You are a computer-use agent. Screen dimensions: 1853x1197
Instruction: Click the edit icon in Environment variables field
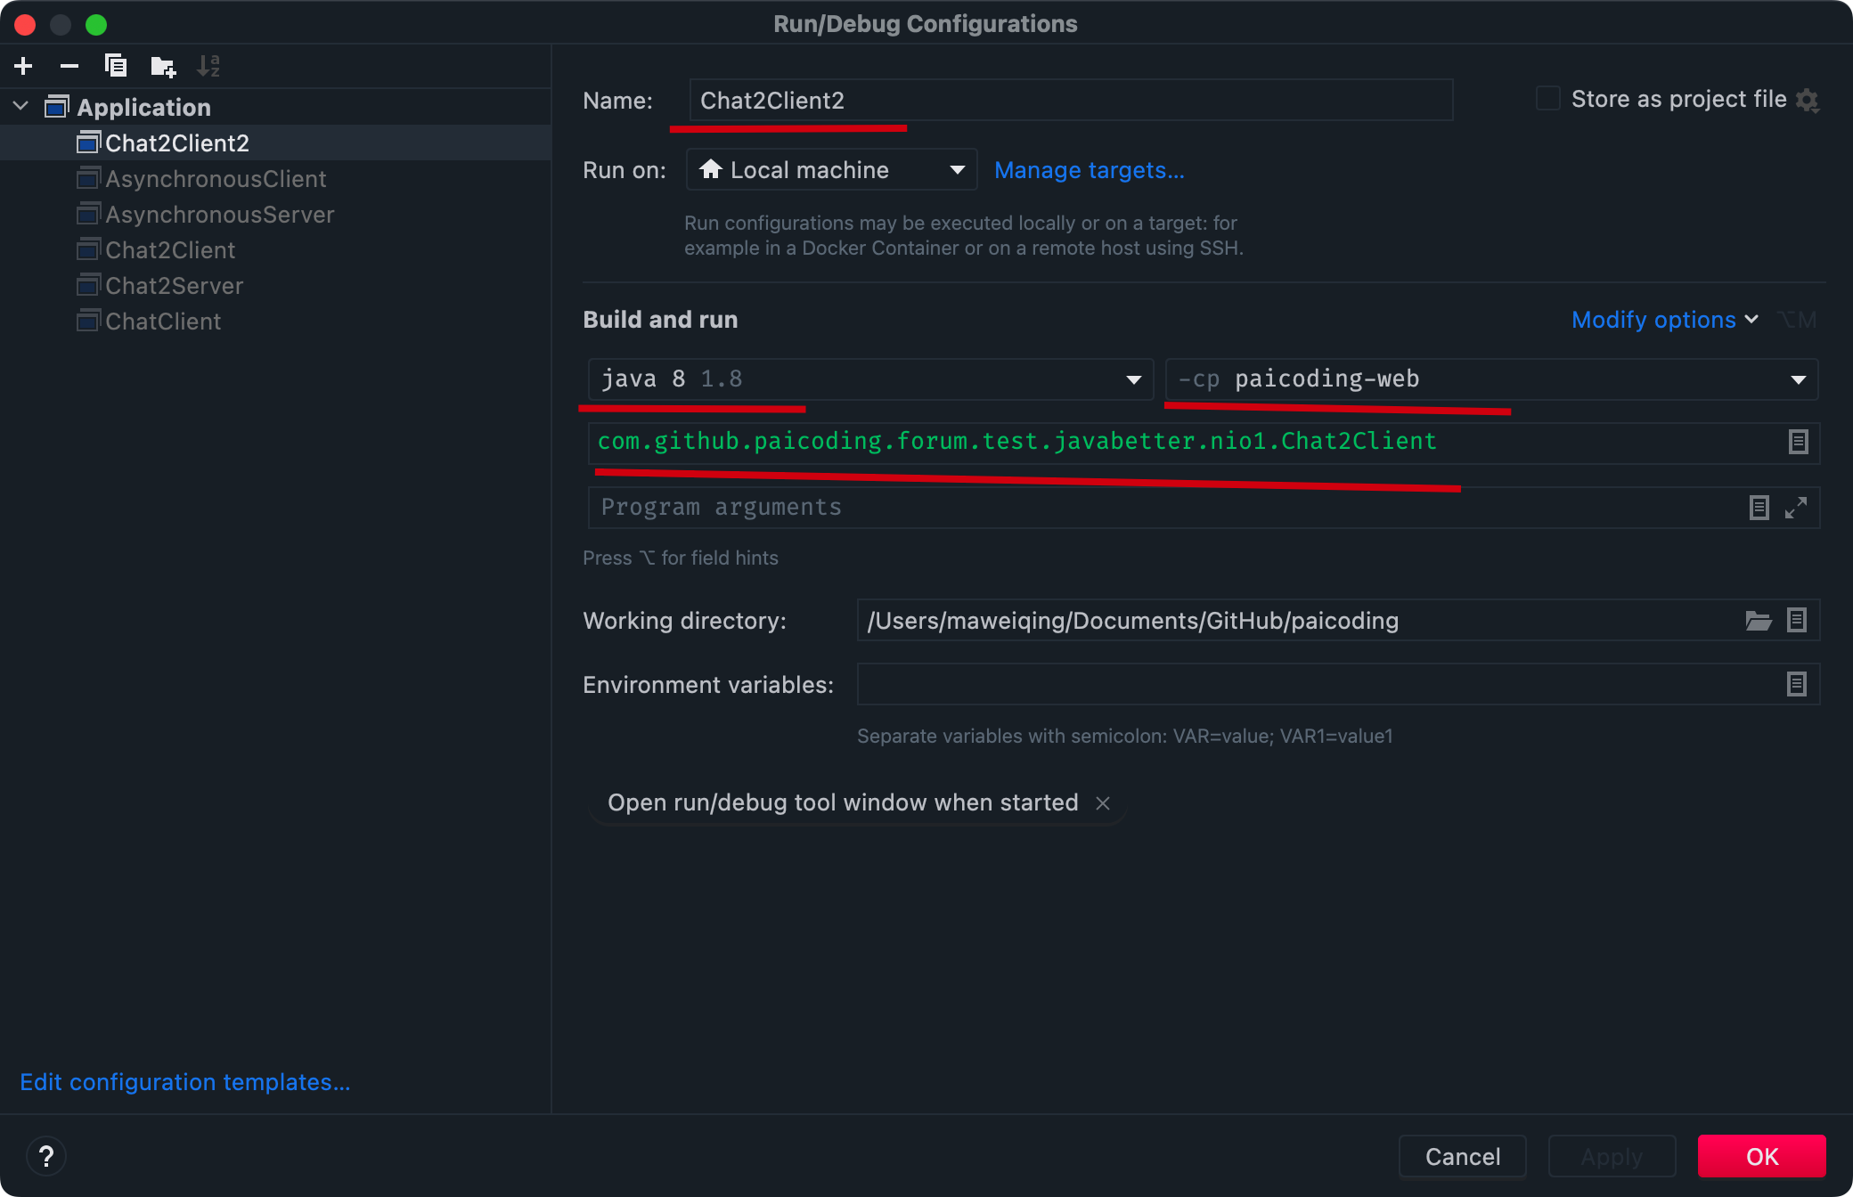click(x=1796, y=684)
